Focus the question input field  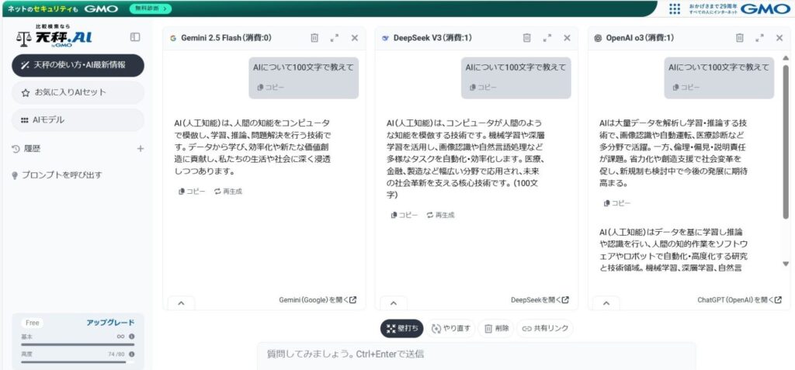tap(476, 354)
